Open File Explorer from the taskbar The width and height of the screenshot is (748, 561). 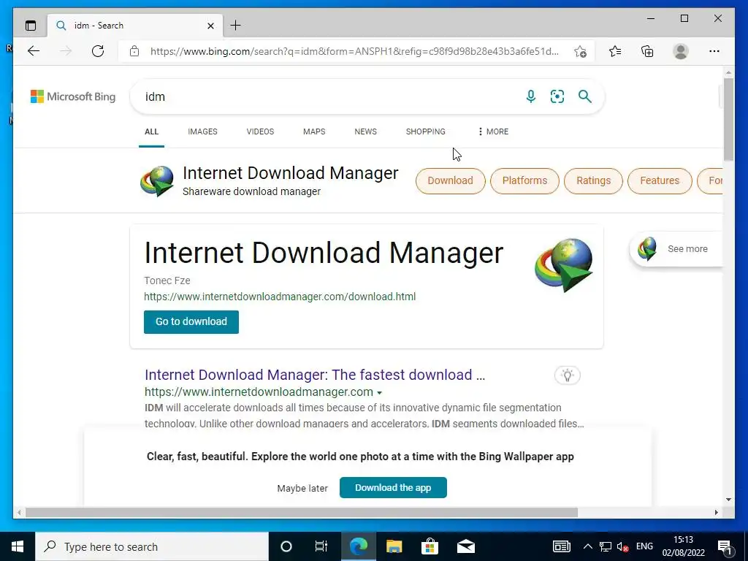click(x=394, y=546)
